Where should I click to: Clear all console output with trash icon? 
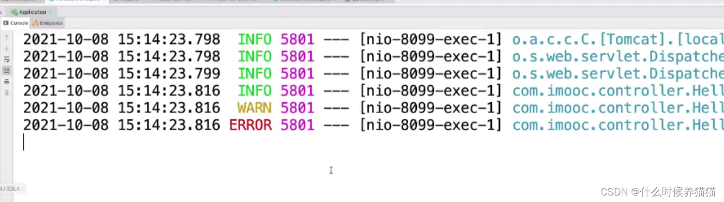pyautogui.click(x=7, y=93)
